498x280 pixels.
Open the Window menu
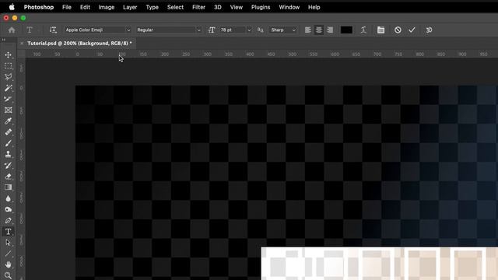[289, 7]
